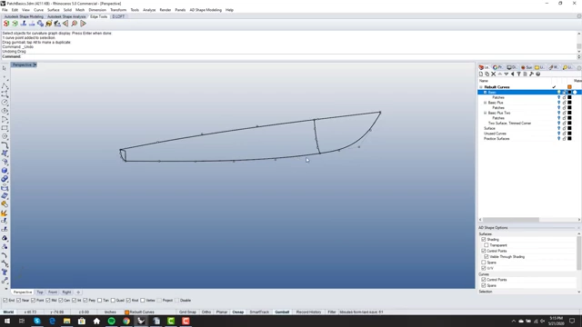Screen dimensions: 582x327
Task: Toggle lock on Surface layer
Action: (564, 128)
